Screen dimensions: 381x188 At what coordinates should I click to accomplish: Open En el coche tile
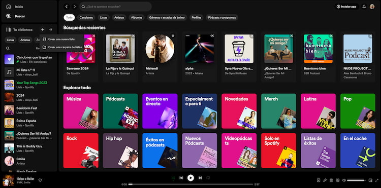coord(358,151)
